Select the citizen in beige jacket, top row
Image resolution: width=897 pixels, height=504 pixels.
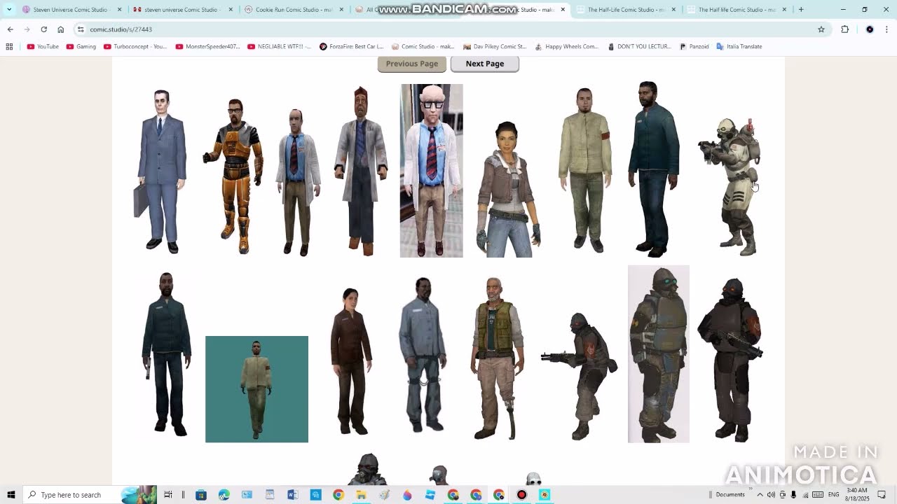click(585, 170)
